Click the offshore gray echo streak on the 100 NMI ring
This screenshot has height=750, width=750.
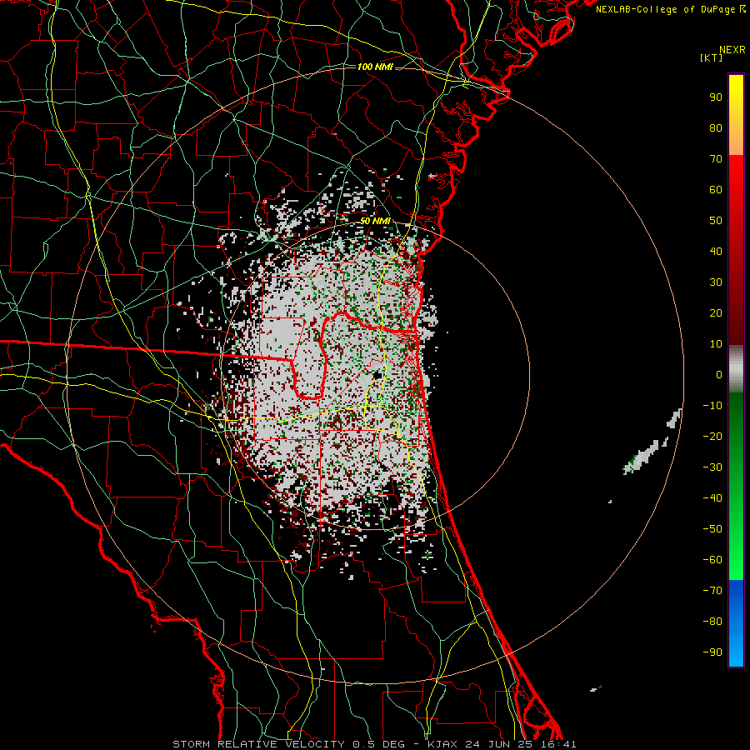pos(674,418)
